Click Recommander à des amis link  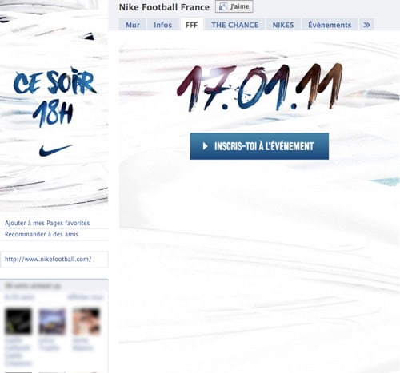point(42,234)
